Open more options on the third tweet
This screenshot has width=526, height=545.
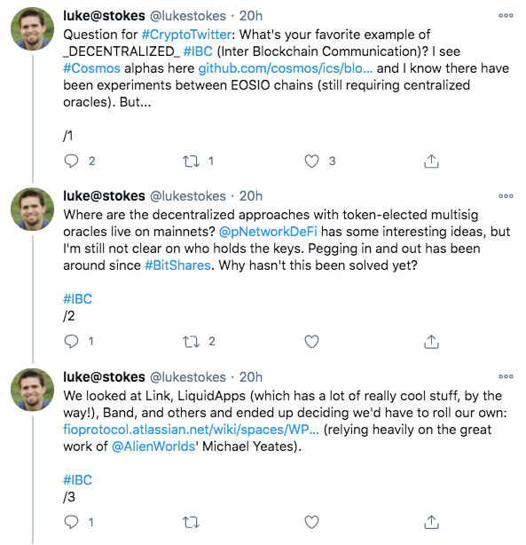(506, 376)
